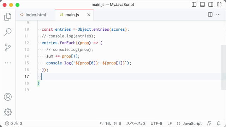Open the editor More Actions menu

point(218,15)
